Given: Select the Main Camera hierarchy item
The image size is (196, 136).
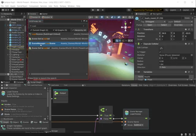Looking at the screenshot, I should (x=17, y=60).
